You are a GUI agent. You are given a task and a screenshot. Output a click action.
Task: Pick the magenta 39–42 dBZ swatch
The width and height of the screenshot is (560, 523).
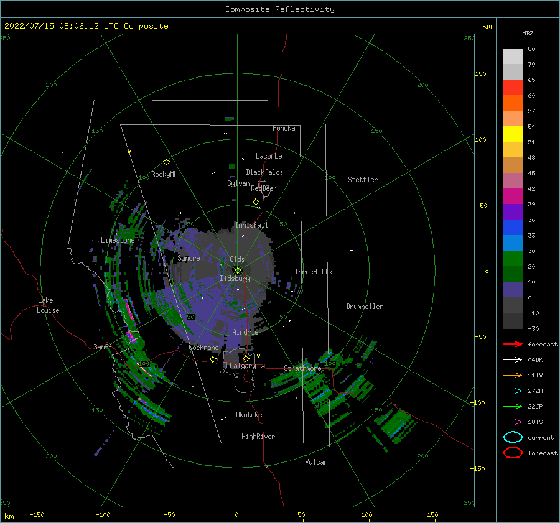[x=513, y=197]
